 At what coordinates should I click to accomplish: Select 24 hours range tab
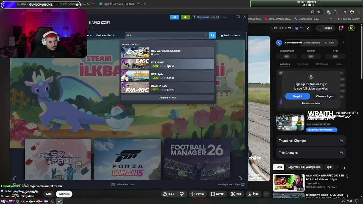coord(285,64)
